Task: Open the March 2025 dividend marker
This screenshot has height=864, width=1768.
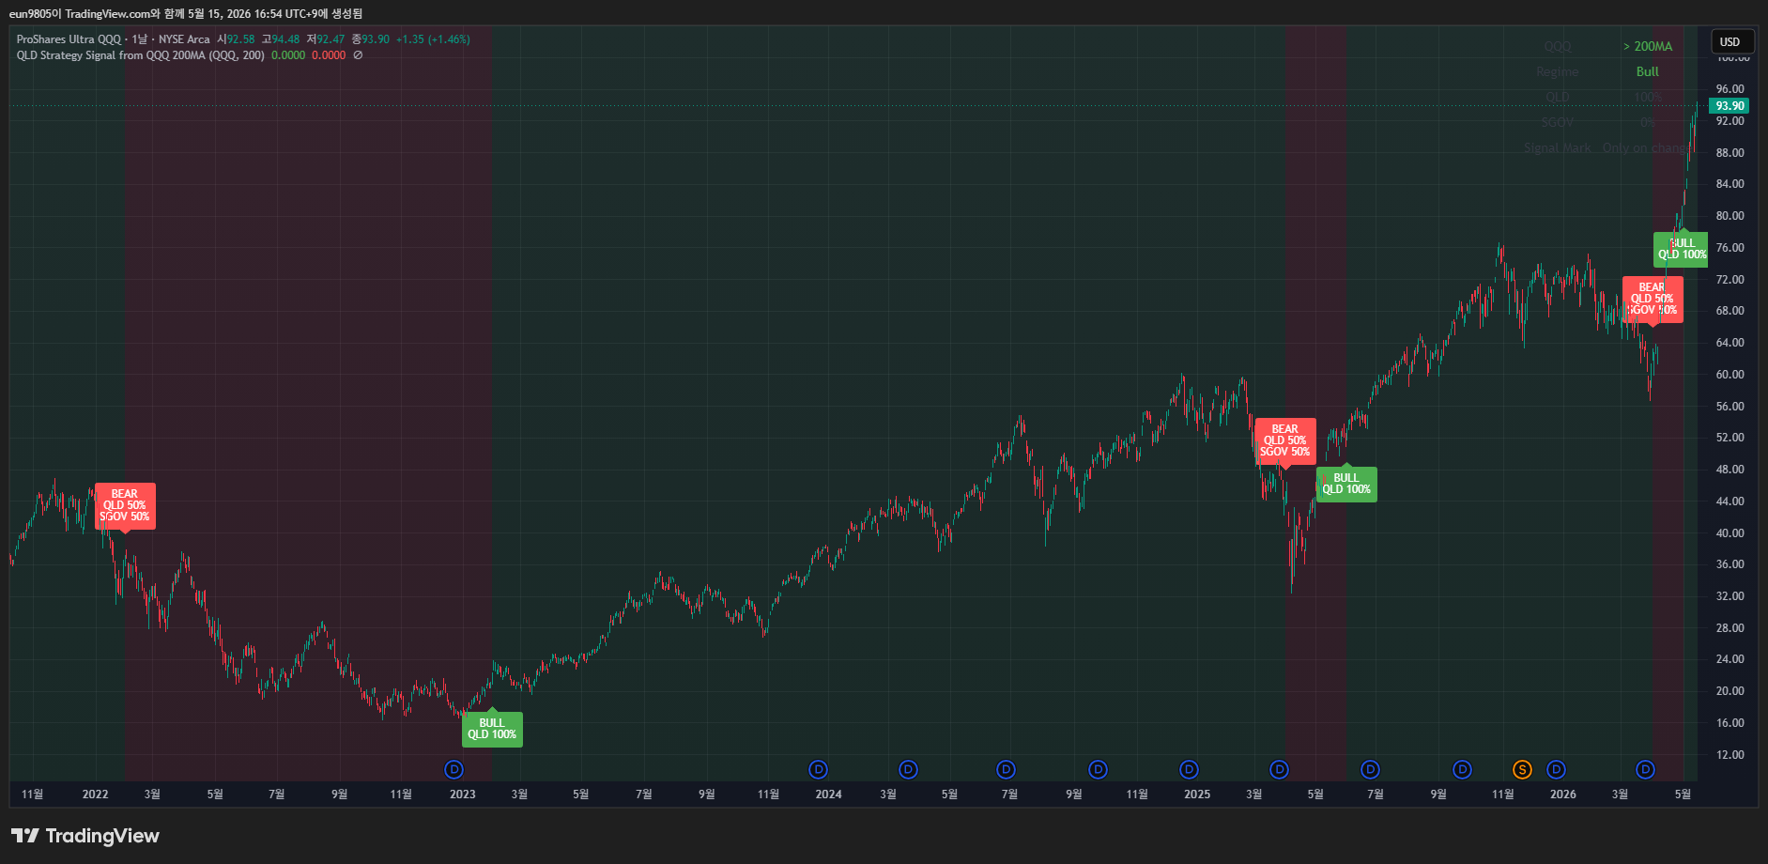Action: [x=1279, y=770]
